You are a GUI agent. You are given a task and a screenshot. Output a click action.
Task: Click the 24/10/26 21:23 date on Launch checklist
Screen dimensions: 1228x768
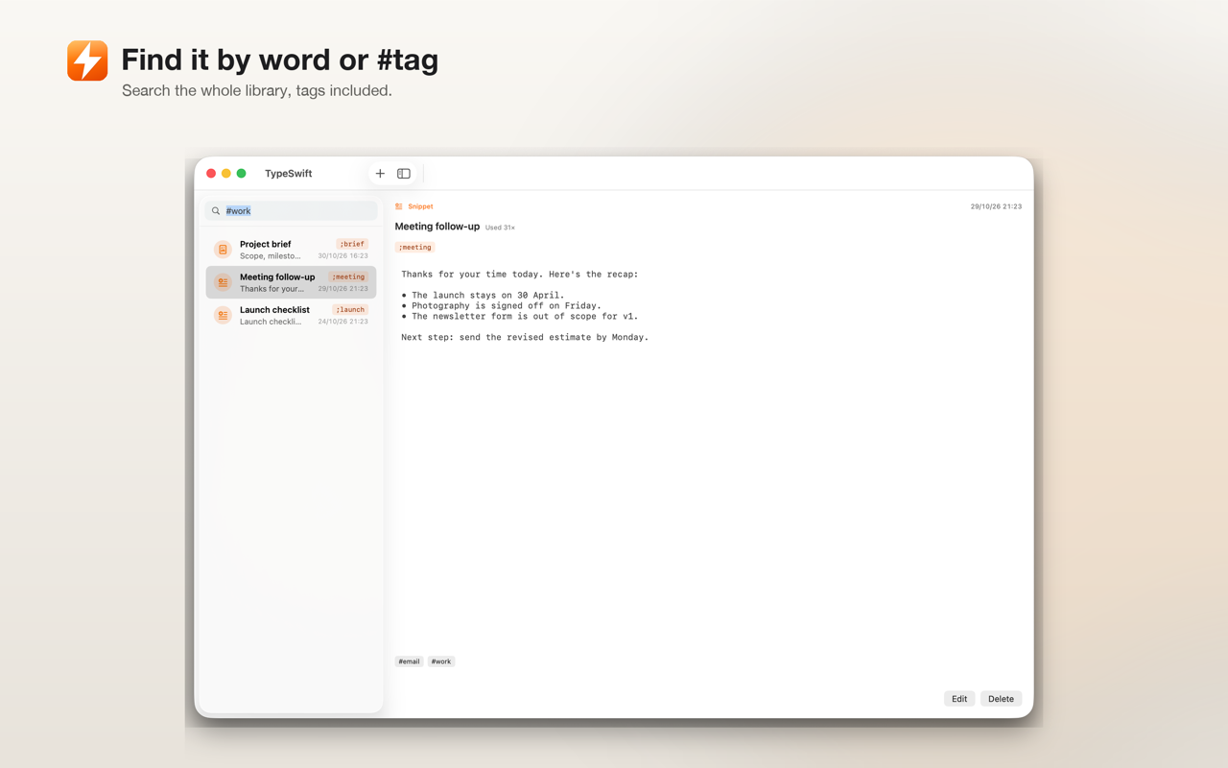[x=342, y=322]
